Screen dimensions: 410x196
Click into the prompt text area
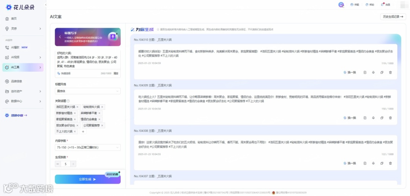click(88, 60)
